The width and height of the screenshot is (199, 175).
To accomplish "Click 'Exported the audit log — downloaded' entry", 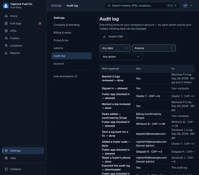I will tap(116, 168).
